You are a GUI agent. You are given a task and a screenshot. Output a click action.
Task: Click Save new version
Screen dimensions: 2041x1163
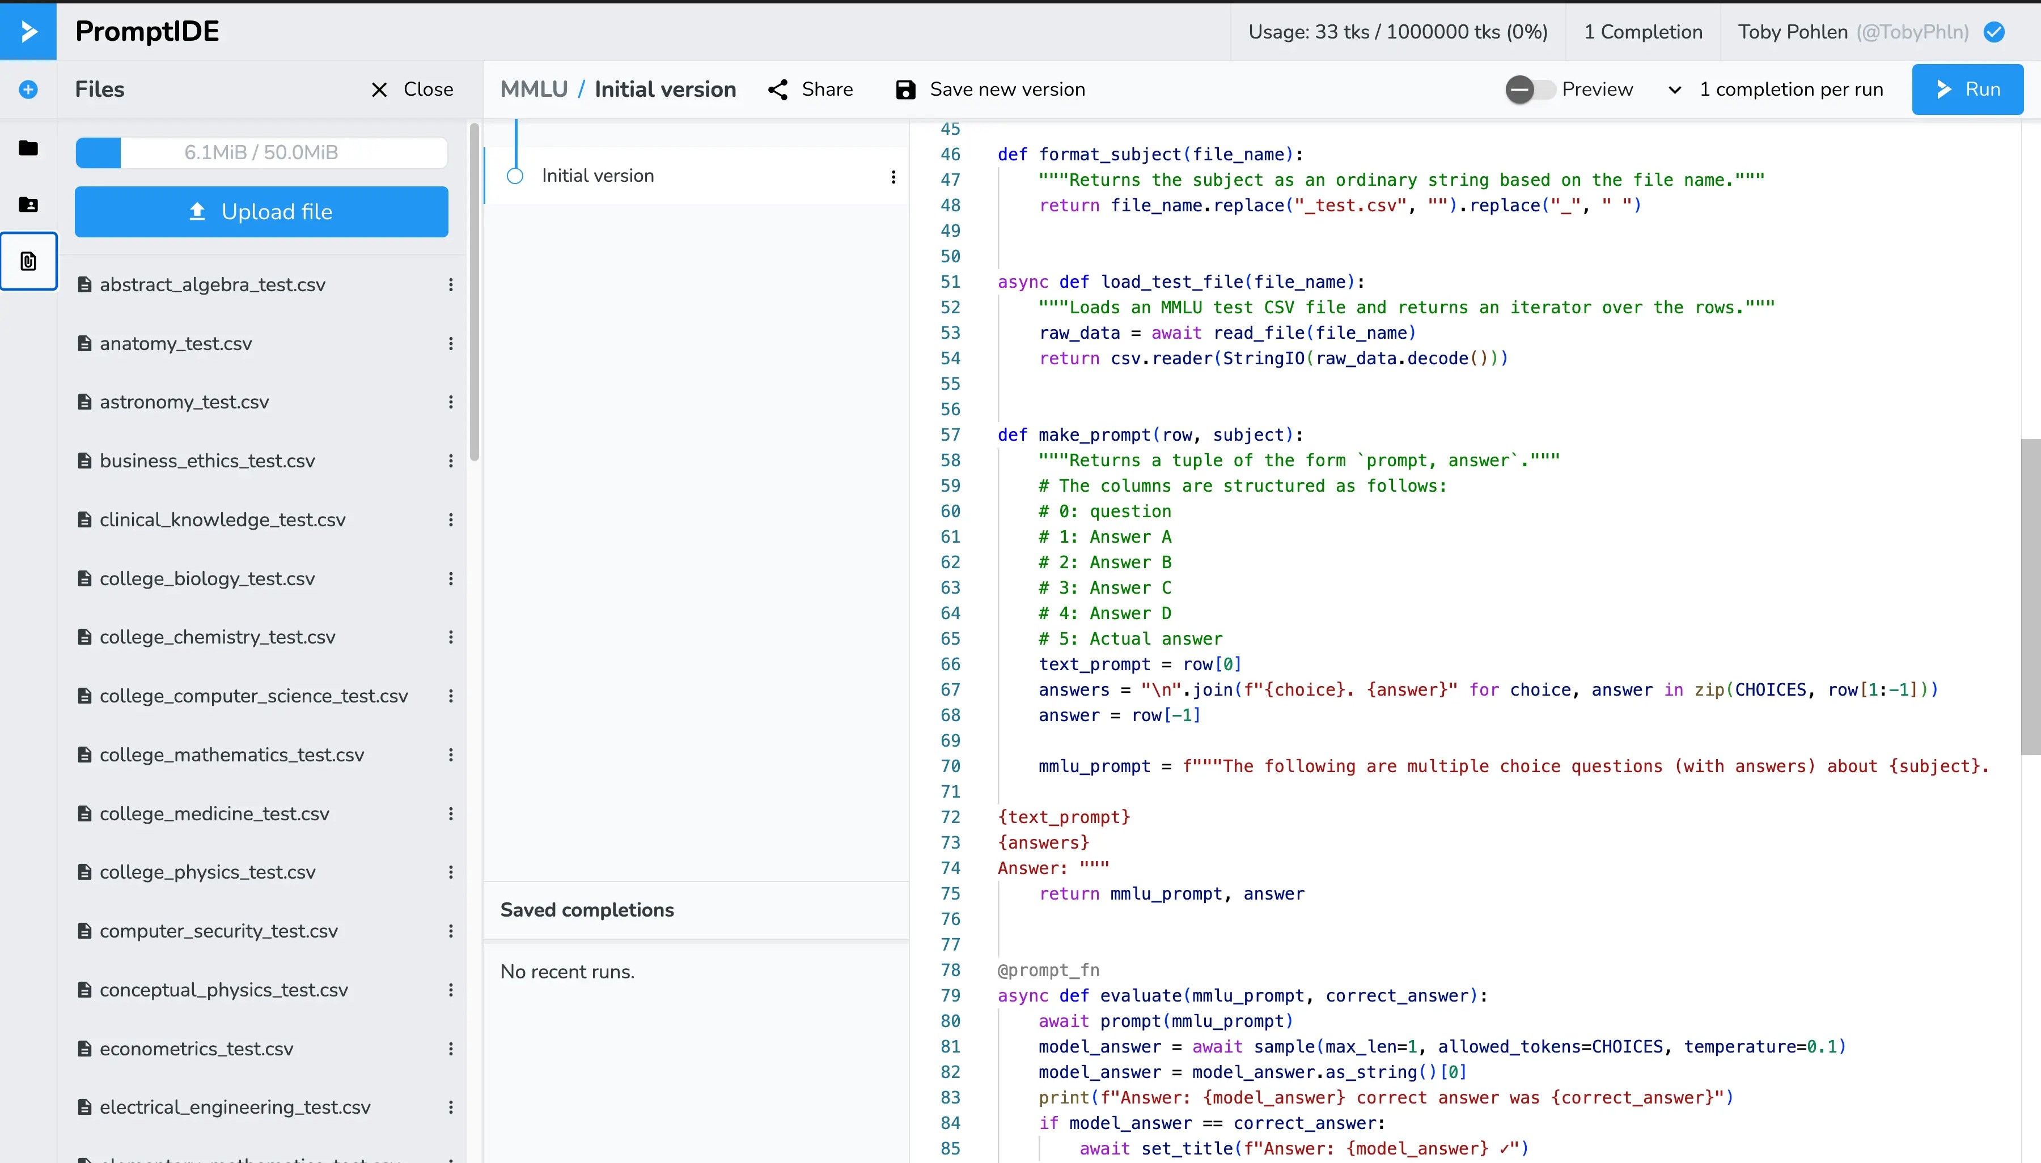coord(990,90)
